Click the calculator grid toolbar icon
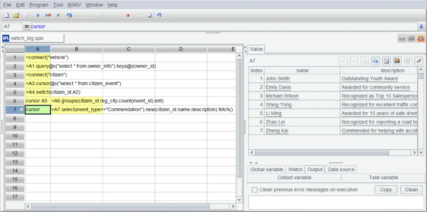The width and height of the screenshot is (427, 212). (140, 15)
